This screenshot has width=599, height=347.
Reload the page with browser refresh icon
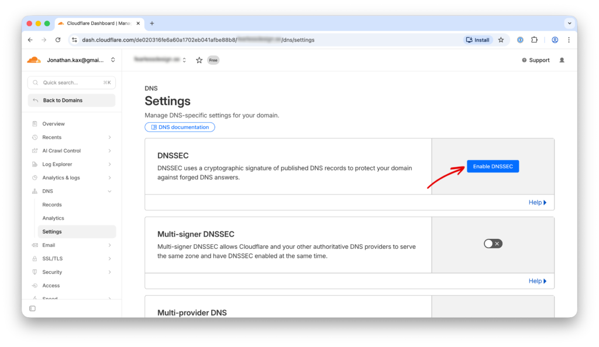coord(58,40)
